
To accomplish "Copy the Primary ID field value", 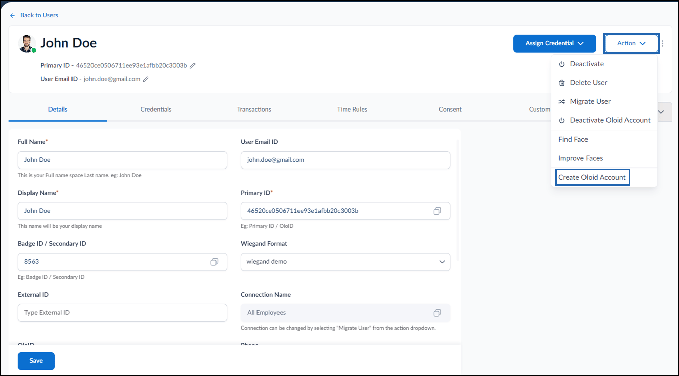I will (x=437, y=211).
